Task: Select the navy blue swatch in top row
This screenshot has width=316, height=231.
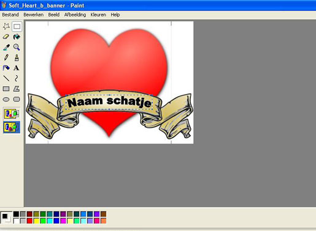Action: 56,214
